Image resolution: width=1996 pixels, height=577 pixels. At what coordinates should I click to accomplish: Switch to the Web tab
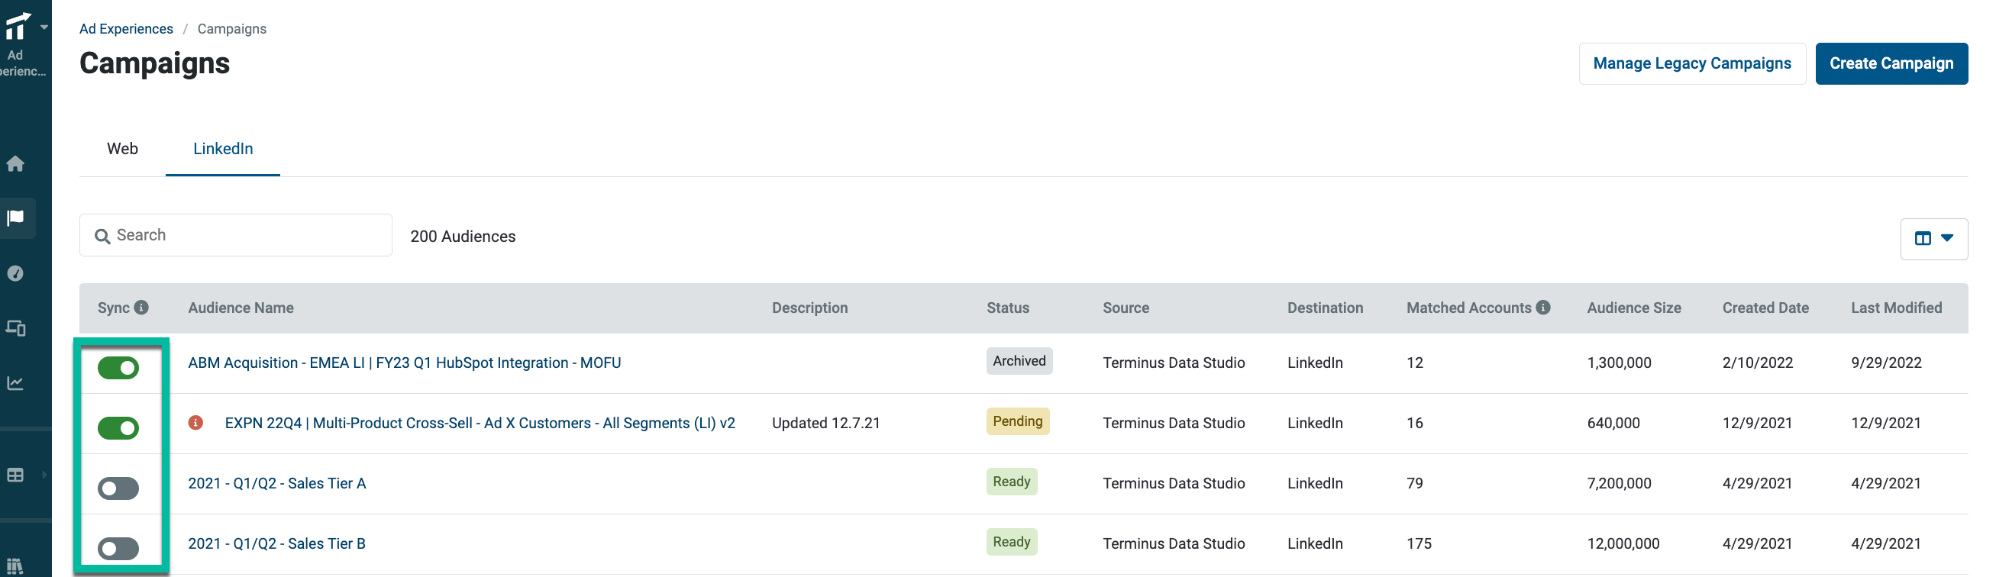122,149
